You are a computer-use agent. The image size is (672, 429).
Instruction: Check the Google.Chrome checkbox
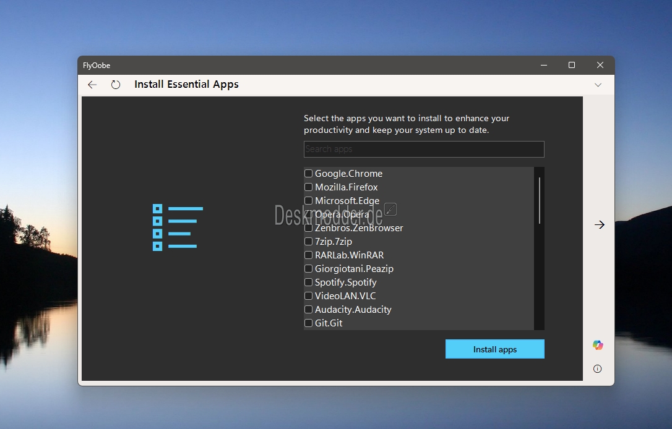[x=308, y=174]
